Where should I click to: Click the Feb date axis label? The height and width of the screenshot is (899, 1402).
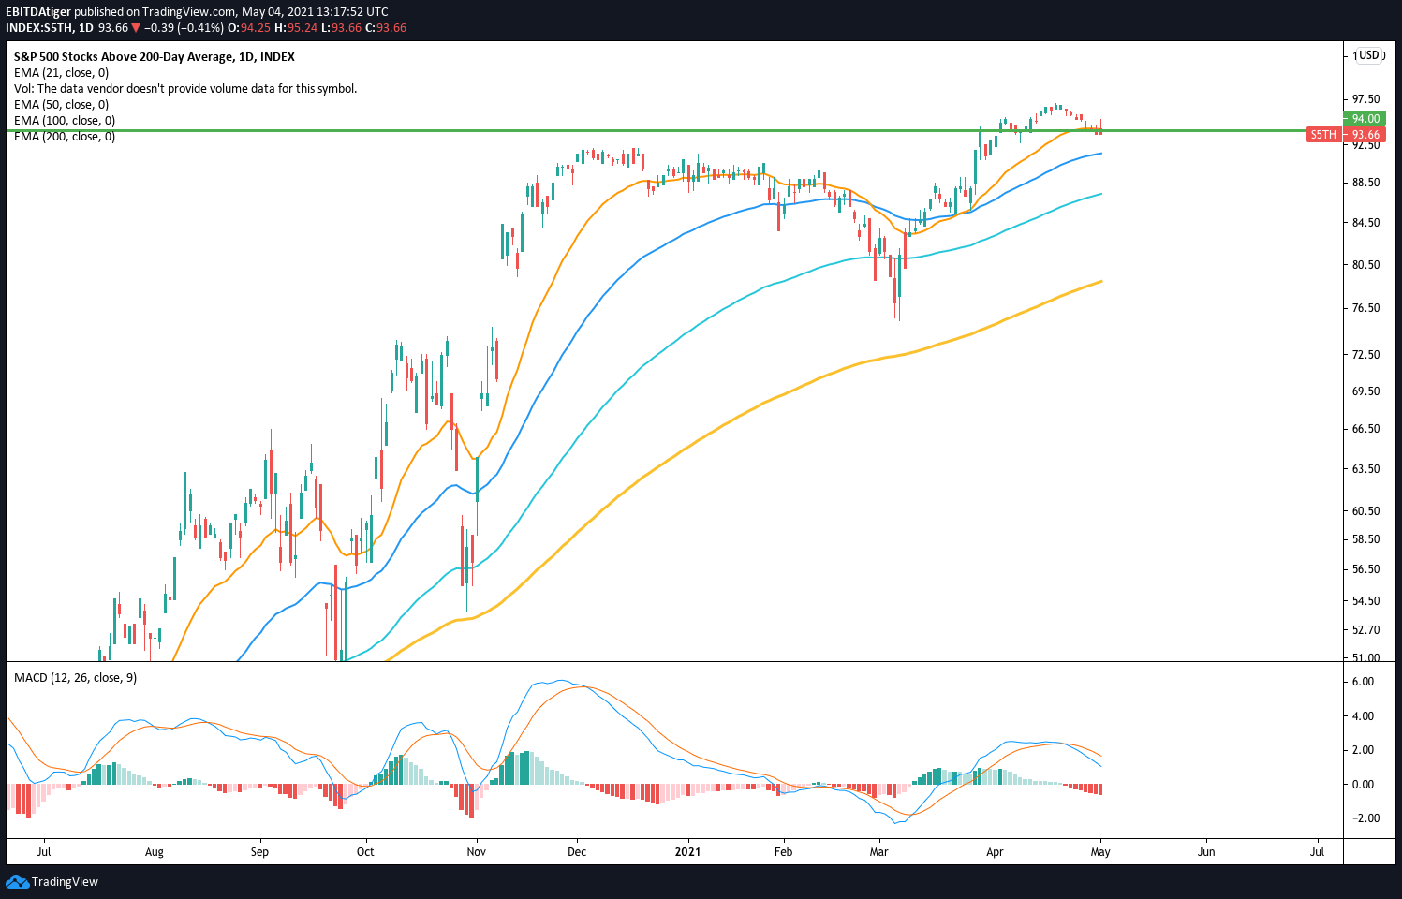783,852
